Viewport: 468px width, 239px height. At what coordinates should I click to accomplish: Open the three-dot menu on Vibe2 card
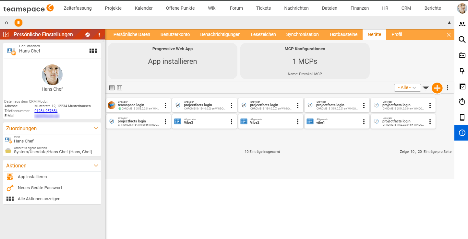click(x=298, y=121)
